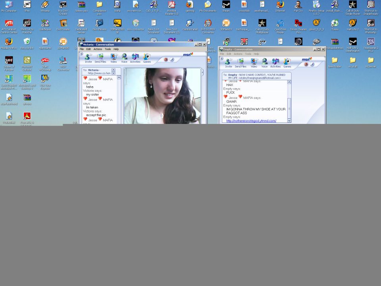Open Help menu in Victoria conversation
Viewport: 381px width, 286px height.
[x=116, y=49]
